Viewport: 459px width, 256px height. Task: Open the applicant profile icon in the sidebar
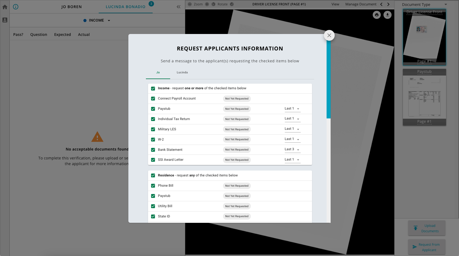click(5, 20)
